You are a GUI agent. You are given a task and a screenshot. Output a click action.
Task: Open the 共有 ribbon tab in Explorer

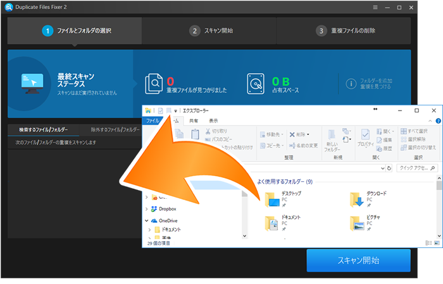(x=194, y=121)
